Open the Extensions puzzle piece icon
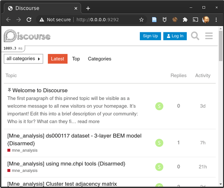This screenshot has height=188, width=224. [x=185, y=20]
